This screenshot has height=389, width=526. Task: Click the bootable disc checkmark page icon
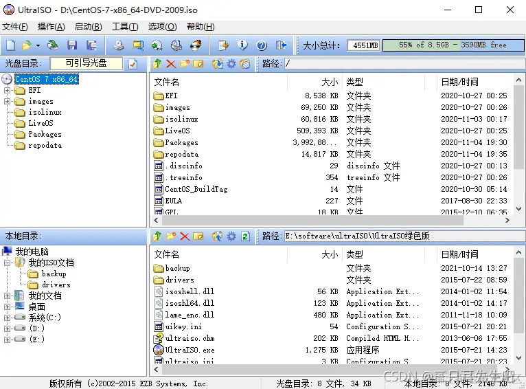pyautogui.click(x=133, y=64)
